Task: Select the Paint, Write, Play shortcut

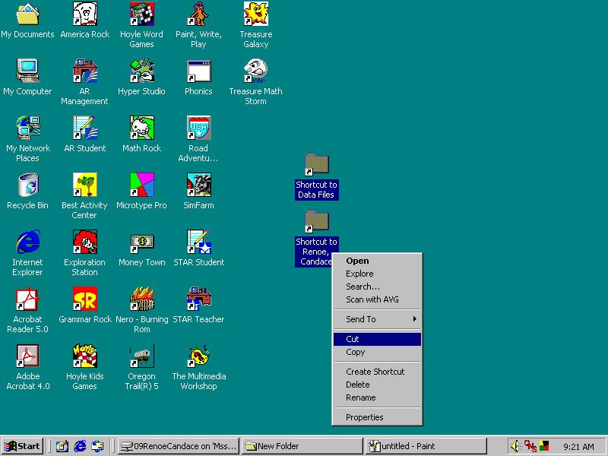Action: click(198, 14)
